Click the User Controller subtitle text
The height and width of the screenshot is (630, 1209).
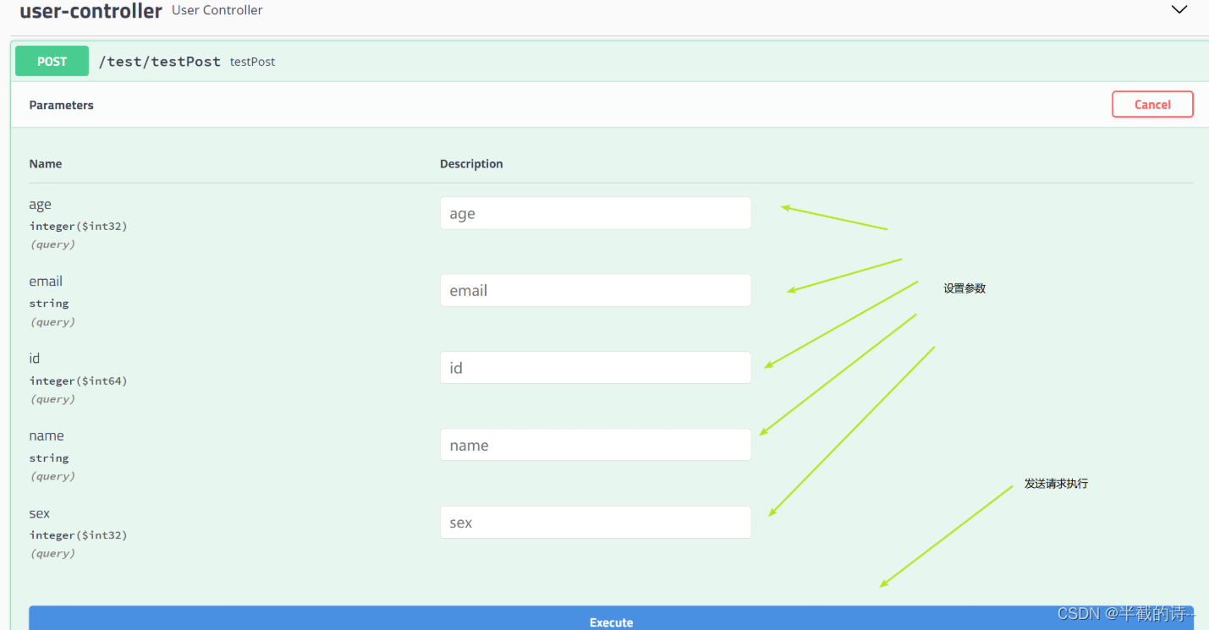(217, 10)
